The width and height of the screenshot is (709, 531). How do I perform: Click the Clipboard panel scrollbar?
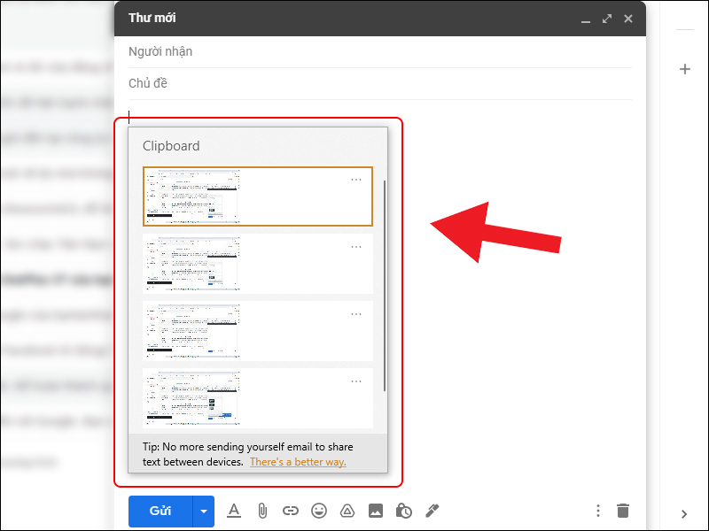[x=385, y=286]
